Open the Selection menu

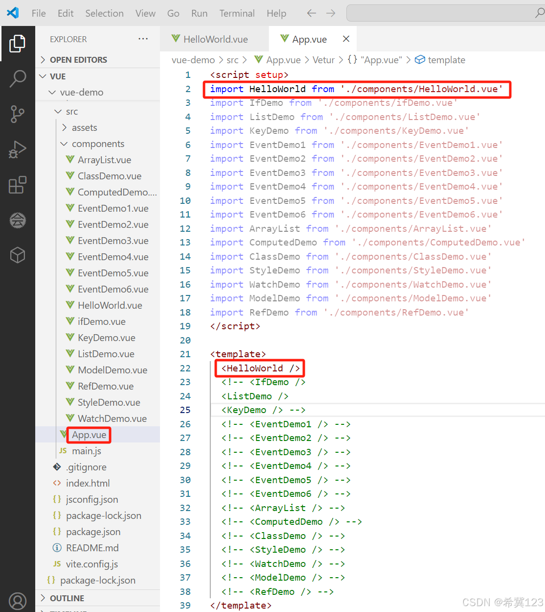[x=104, y=13]
